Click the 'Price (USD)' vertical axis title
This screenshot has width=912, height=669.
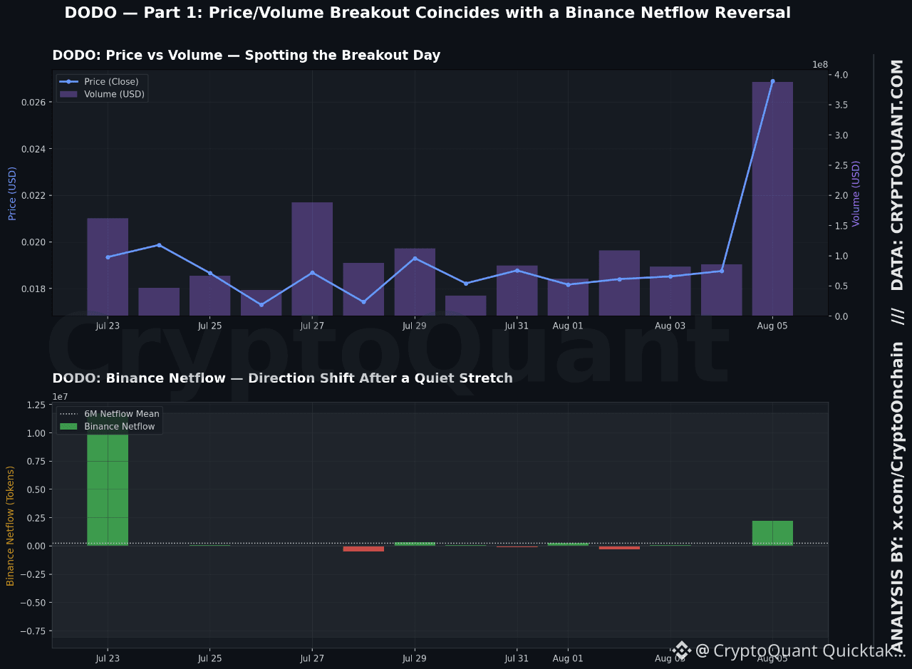tap(12, 193)
